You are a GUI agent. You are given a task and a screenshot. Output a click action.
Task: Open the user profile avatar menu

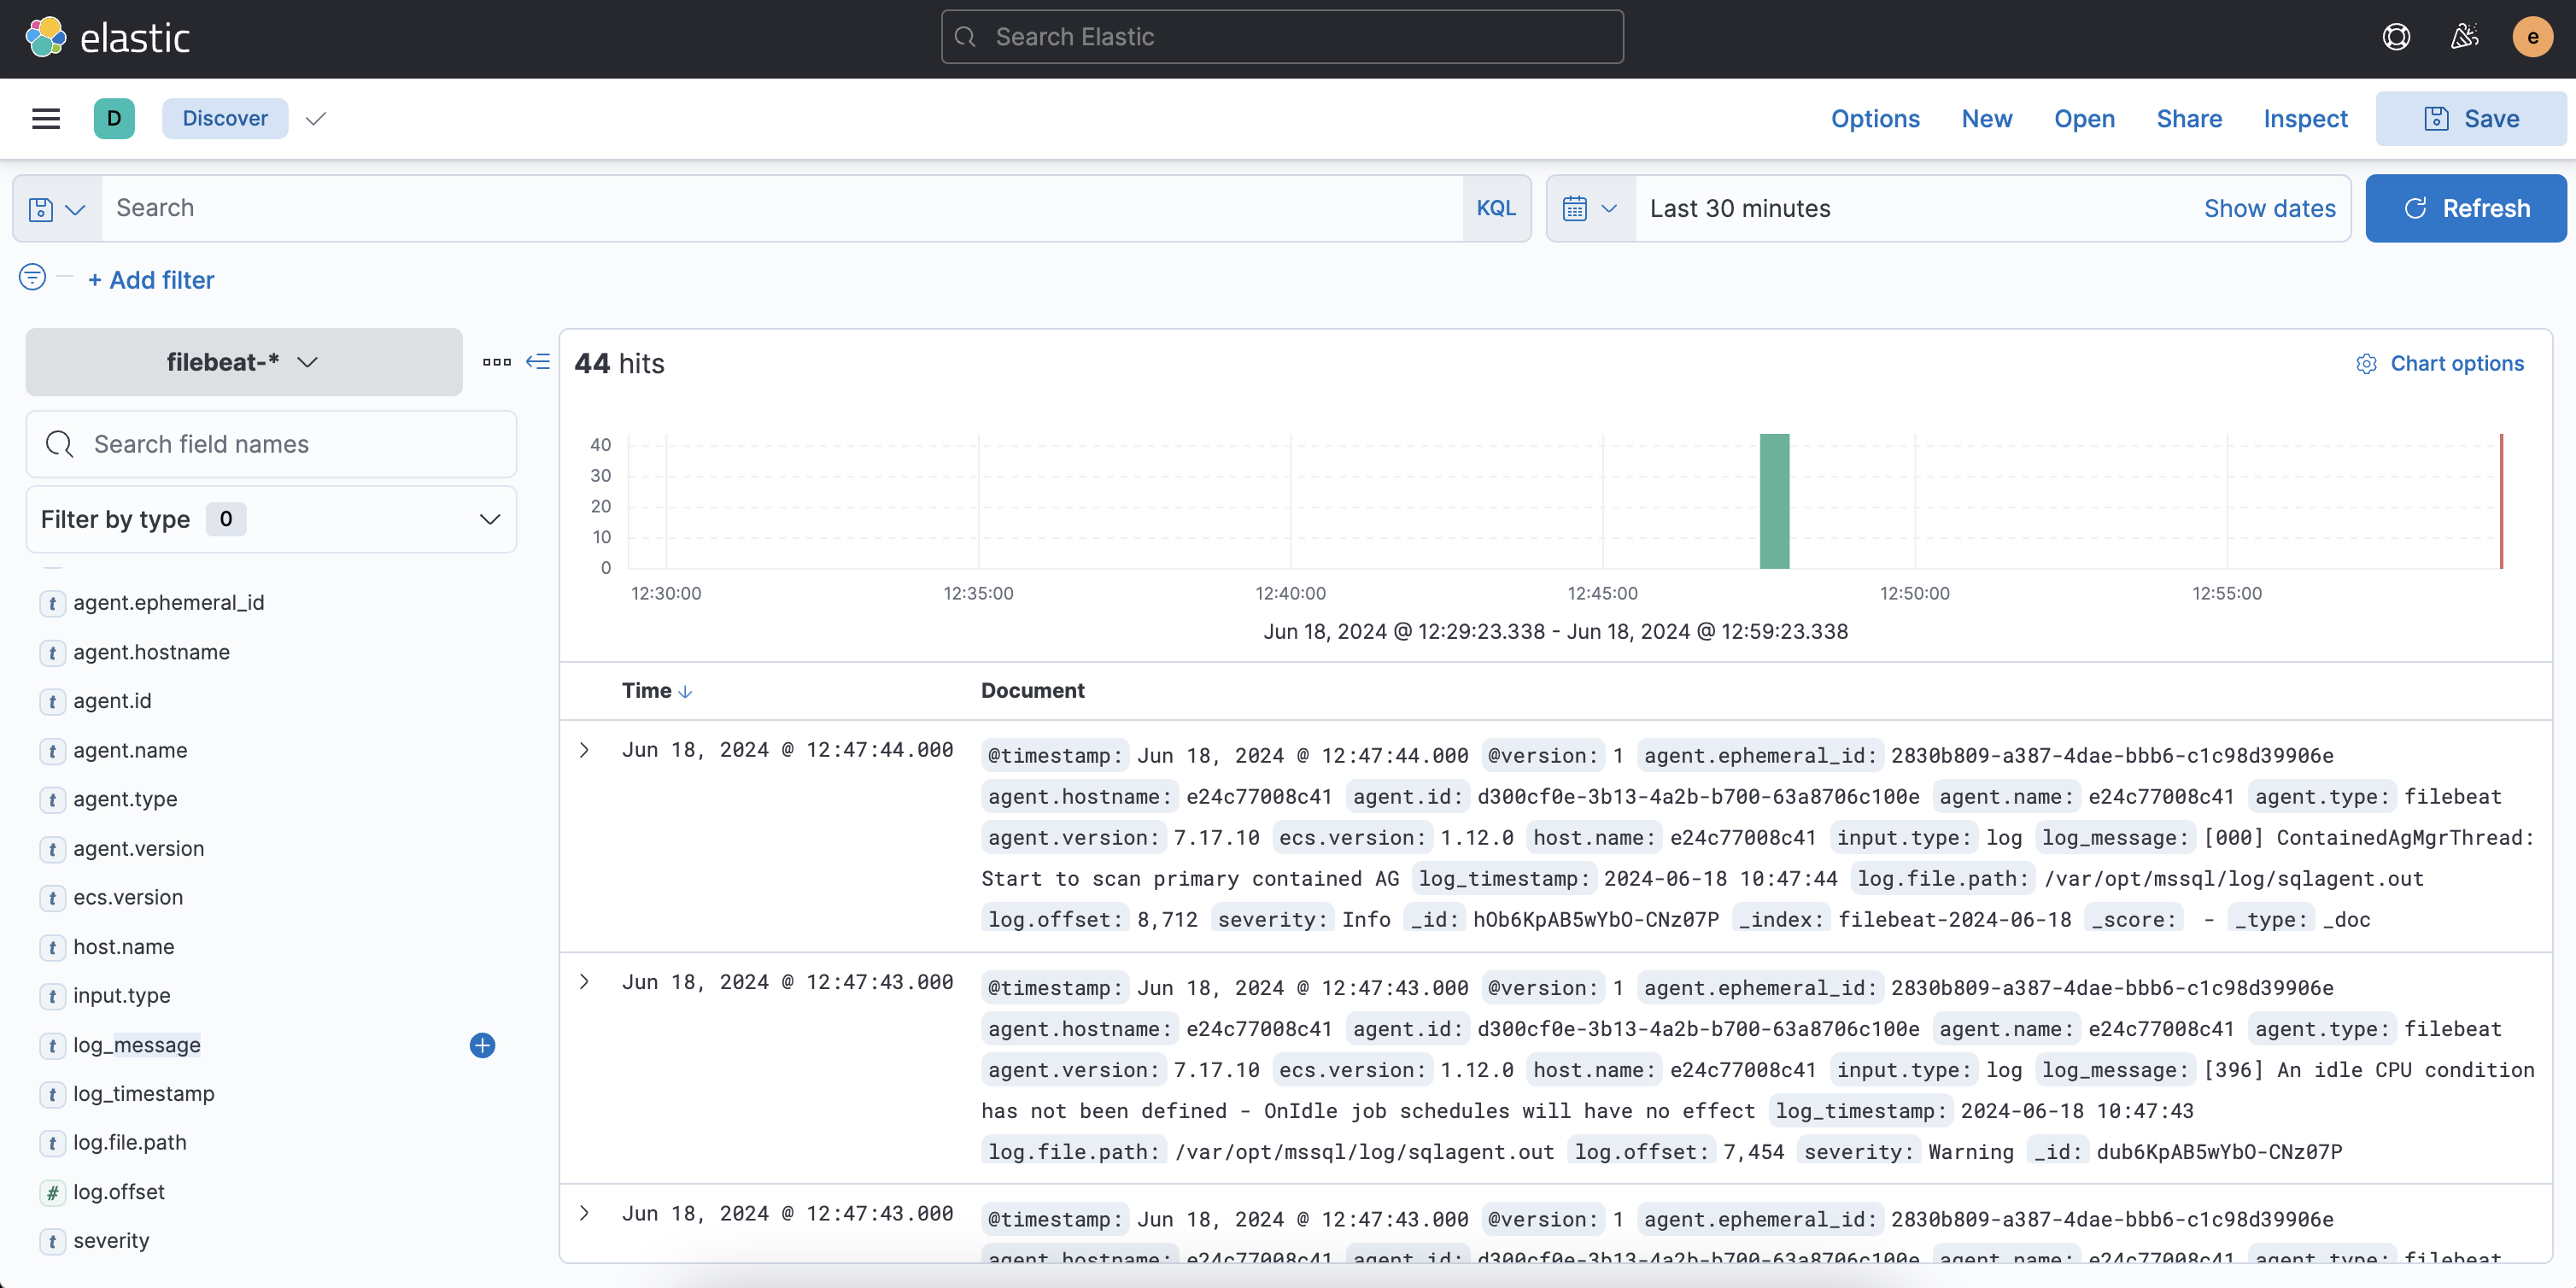2532,36
